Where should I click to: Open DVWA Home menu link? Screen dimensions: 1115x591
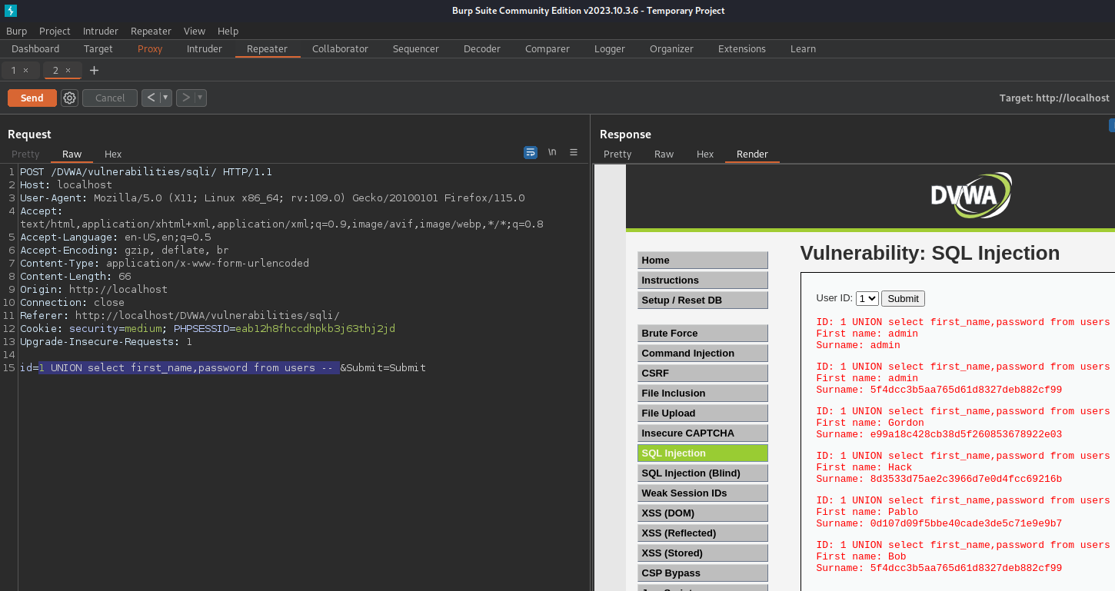click(703, 260)
